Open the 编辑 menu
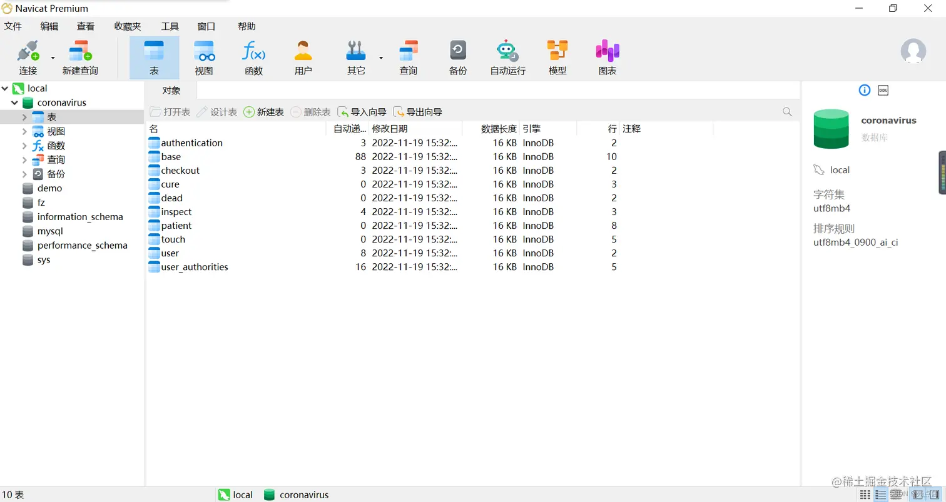 (x=49, y=26)
